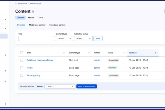Screen dimensions: 165x110
Task: Select the Overview secondary tab
Action: (21, 25)
